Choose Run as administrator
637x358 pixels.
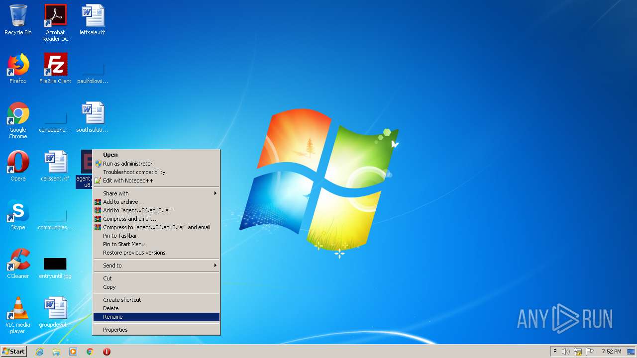156,164
